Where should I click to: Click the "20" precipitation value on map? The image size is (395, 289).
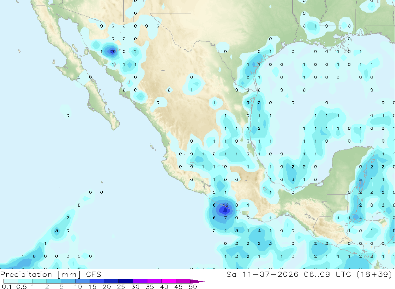(113, 52)
